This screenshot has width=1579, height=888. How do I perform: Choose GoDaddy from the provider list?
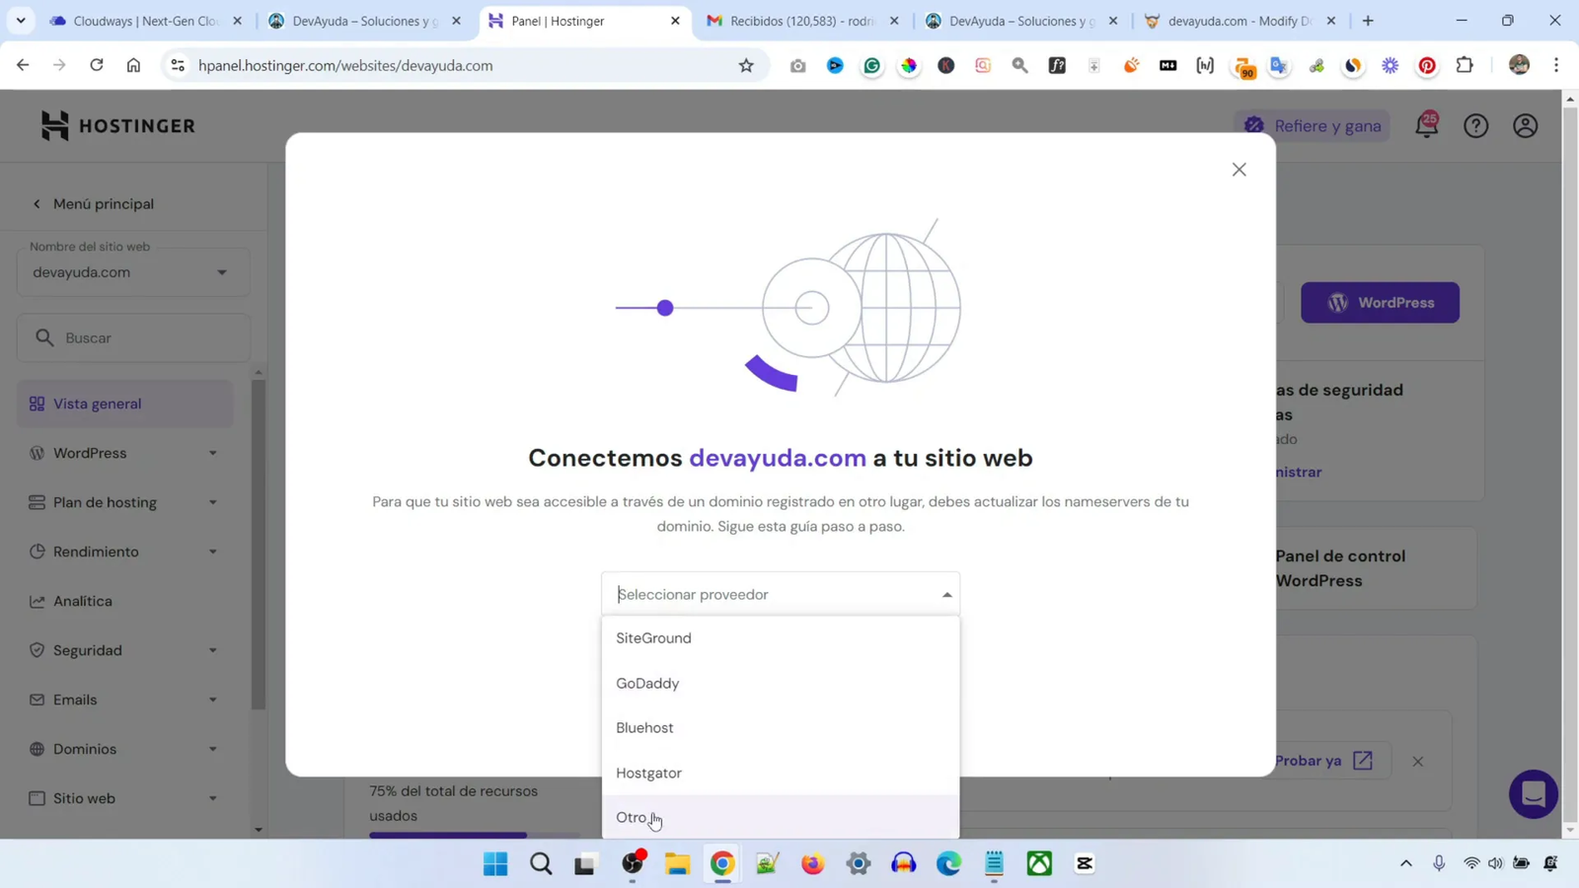tap(647, 683)
